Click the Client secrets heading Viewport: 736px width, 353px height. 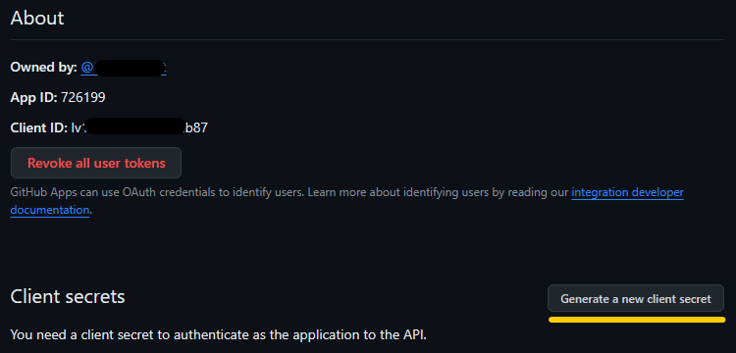[x=68, y=297]
